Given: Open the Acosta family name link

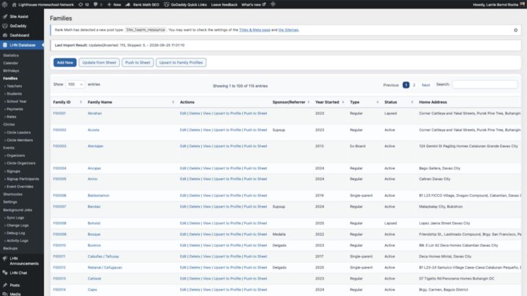Looking at the screenshot, I should point(93,130).
